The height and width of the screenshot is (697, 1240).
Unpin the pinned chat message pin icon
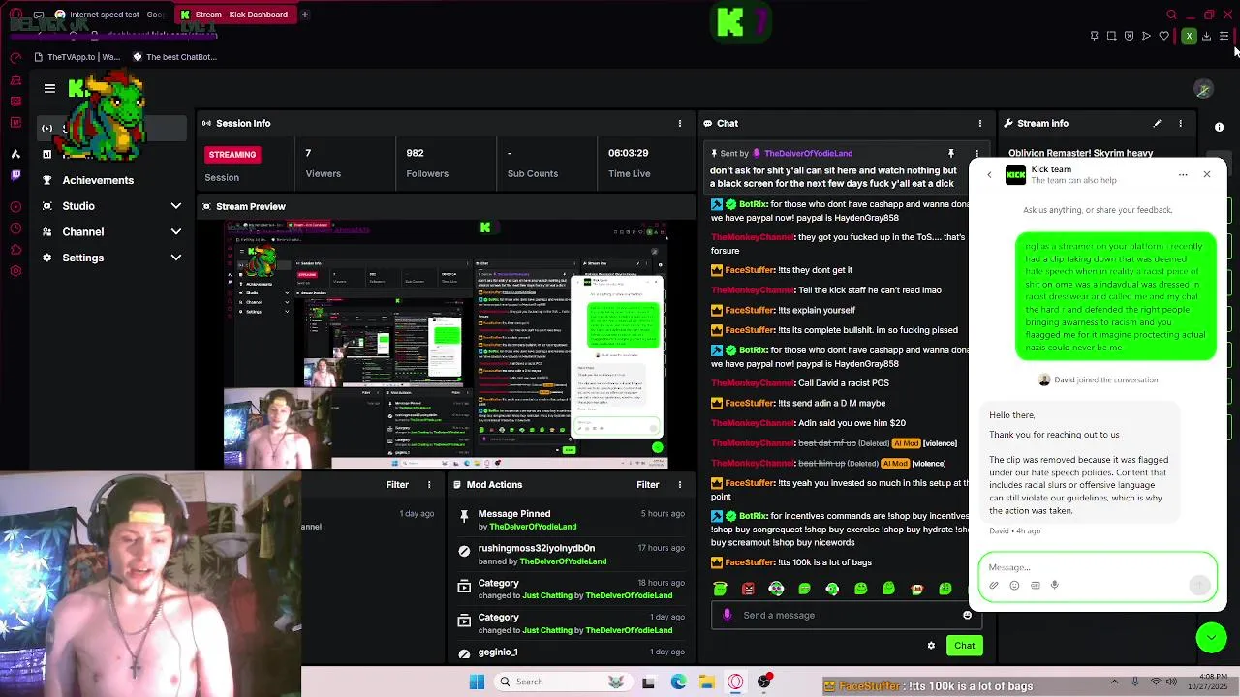click(951, 154)
